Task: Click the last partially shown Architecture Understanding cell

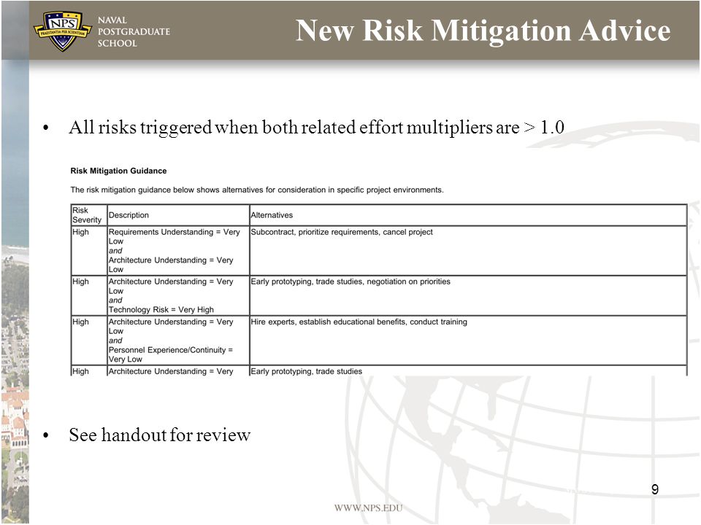Action: (x=178, y=371)
